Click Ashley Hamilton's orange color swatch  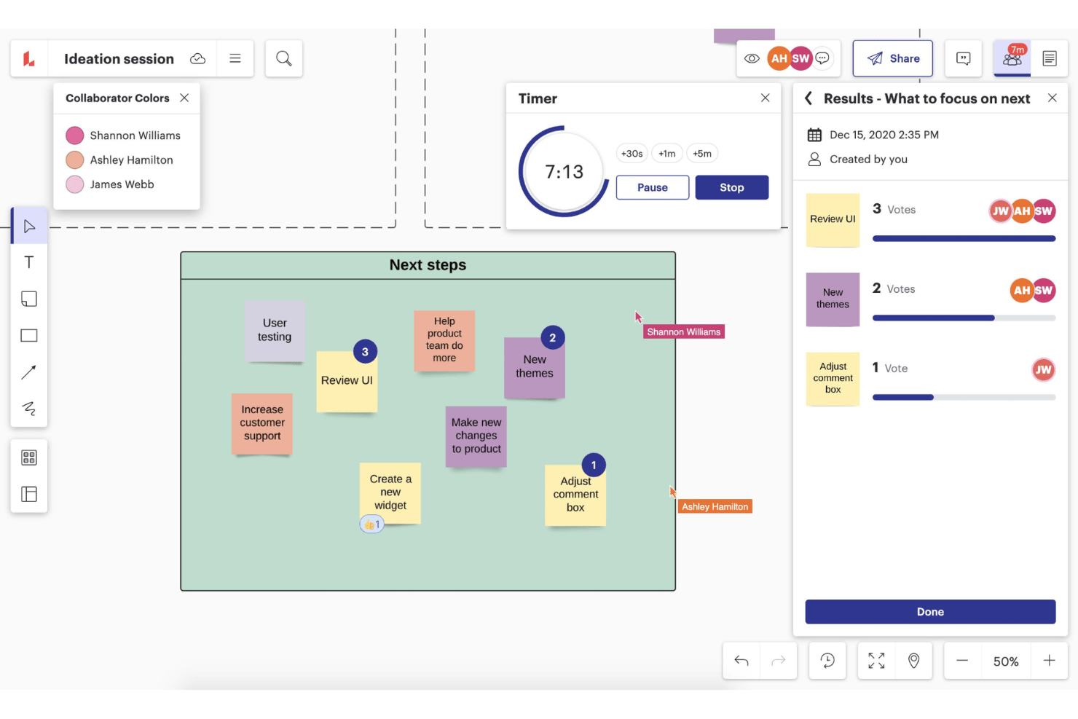[x=75, y=160]
